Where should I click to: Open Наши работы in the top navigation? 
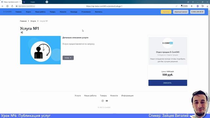point(40,12)
